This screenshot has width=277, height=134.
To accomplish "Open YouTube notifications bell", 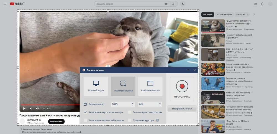I will [262, 4].
